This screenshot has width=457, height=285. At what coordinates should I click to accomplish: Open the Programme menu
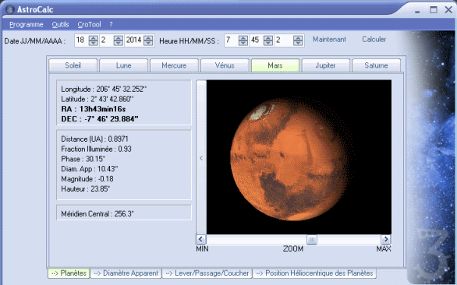(x=27, y=24)
